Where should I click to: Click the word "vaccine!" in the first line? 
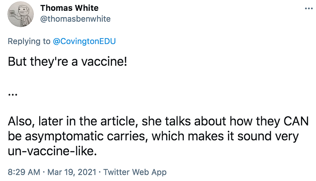(104, 62)
